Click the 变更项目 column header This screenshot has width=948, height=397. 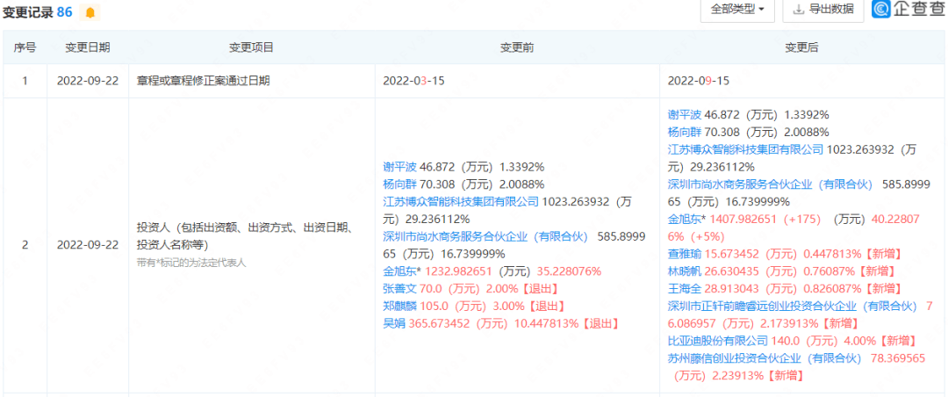pos(252,47)
